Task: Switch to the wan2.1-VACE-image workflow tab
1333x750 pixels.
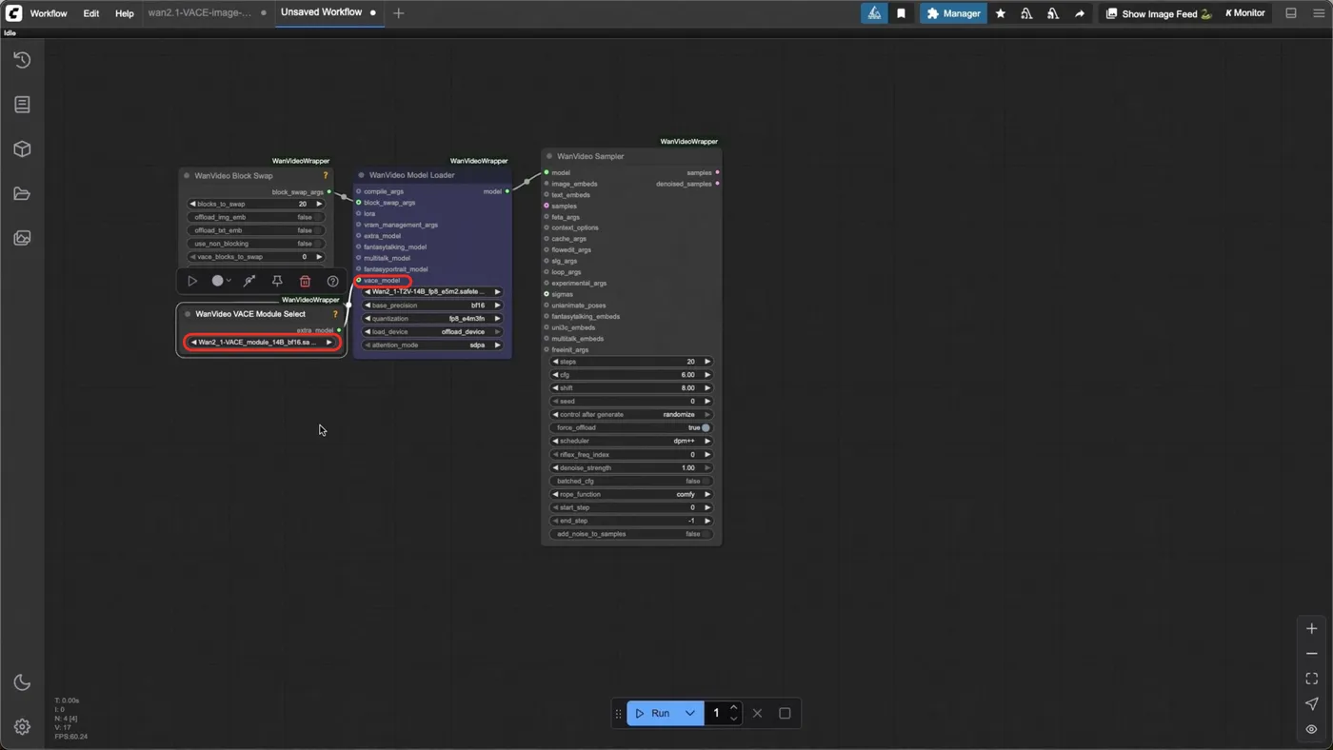Action: tap(200, 13)
